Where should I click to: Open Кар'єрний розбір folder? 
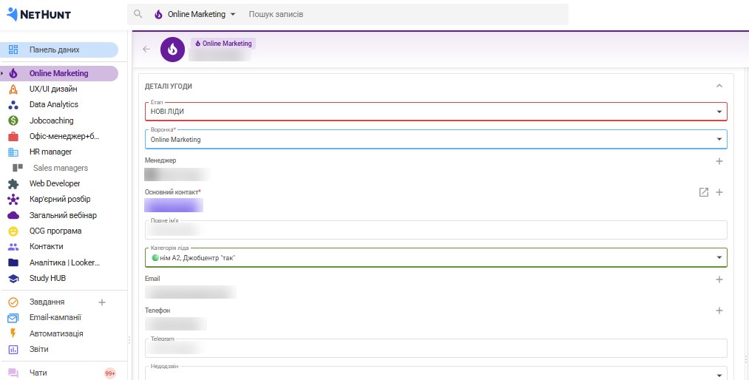[x=59, y=199]
